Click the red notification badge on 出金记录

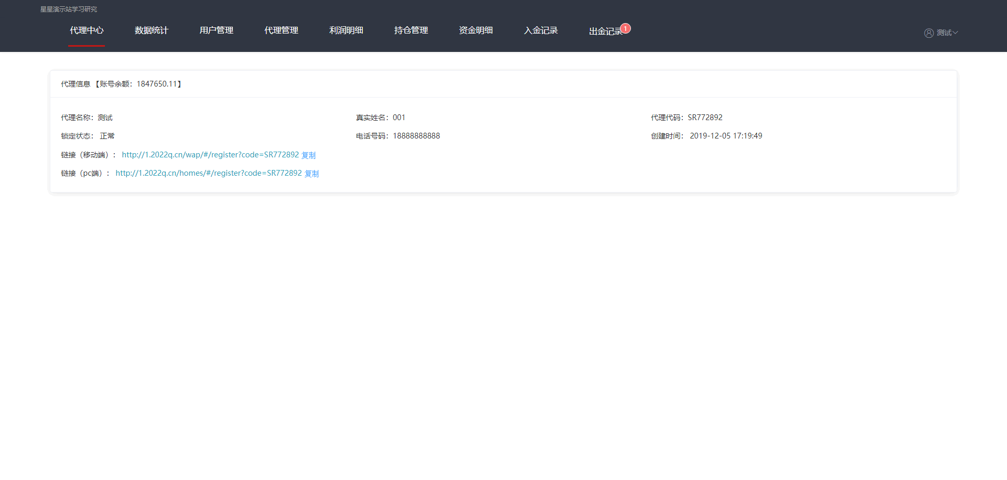click(625, 29)
